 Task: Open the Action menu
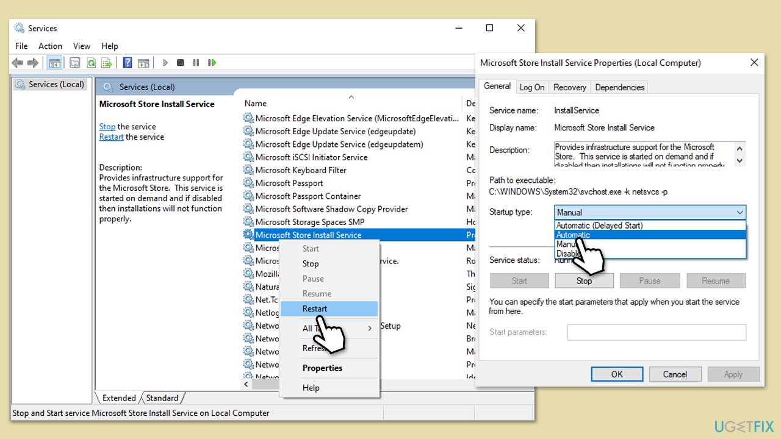pos(50,46)
